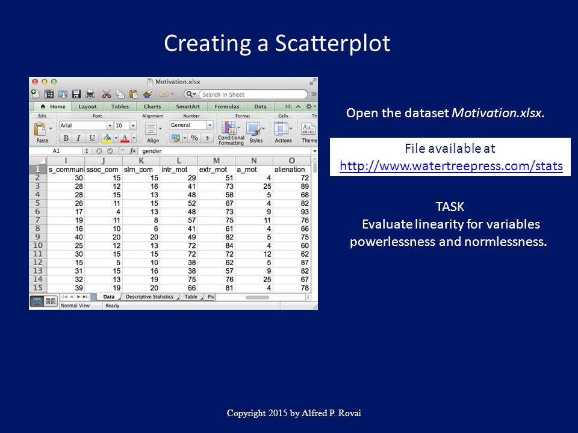This screenshot has width=578, height=433.
Task: Open the font size 10 dropdown
Action: [133, 126]
